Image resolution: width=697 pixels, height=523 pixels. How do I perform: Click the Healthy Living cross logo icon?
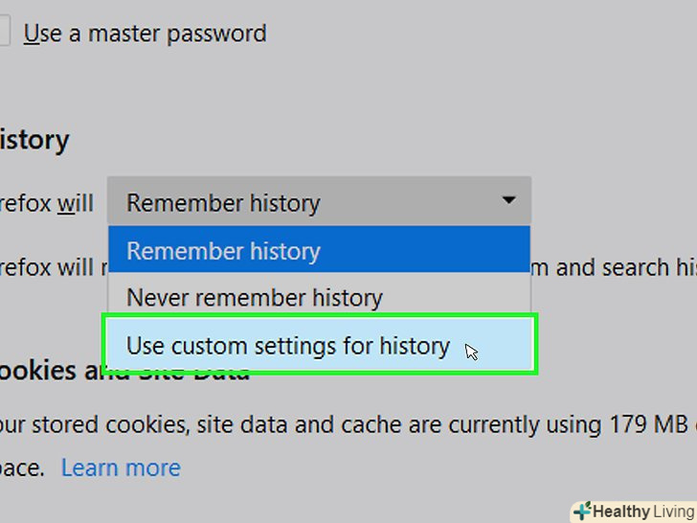[x=580, y=510]
